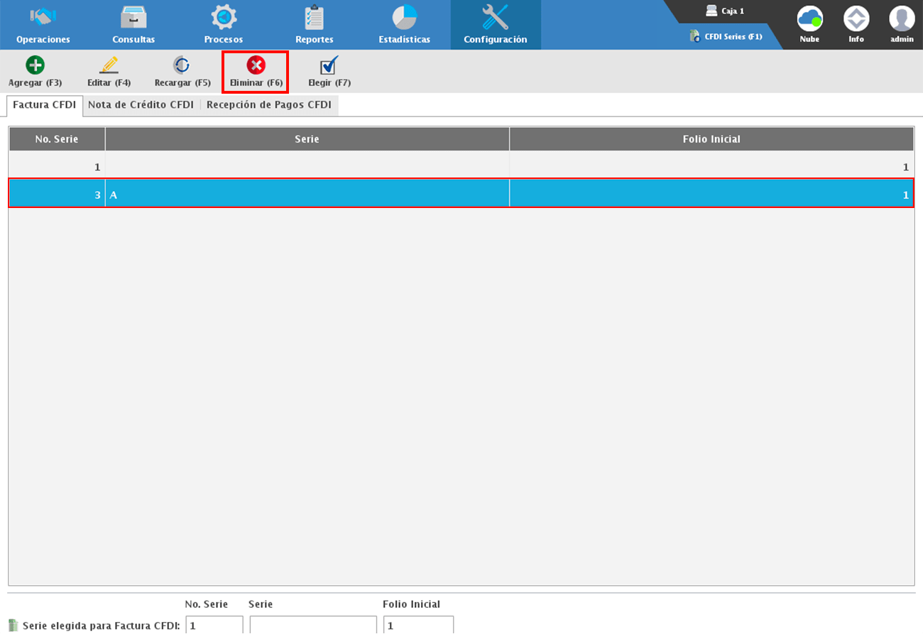Image resolution: width=923 pixels, height=634 pixels.
Task: Go to the Procesos section
Action: coord(224,25)
